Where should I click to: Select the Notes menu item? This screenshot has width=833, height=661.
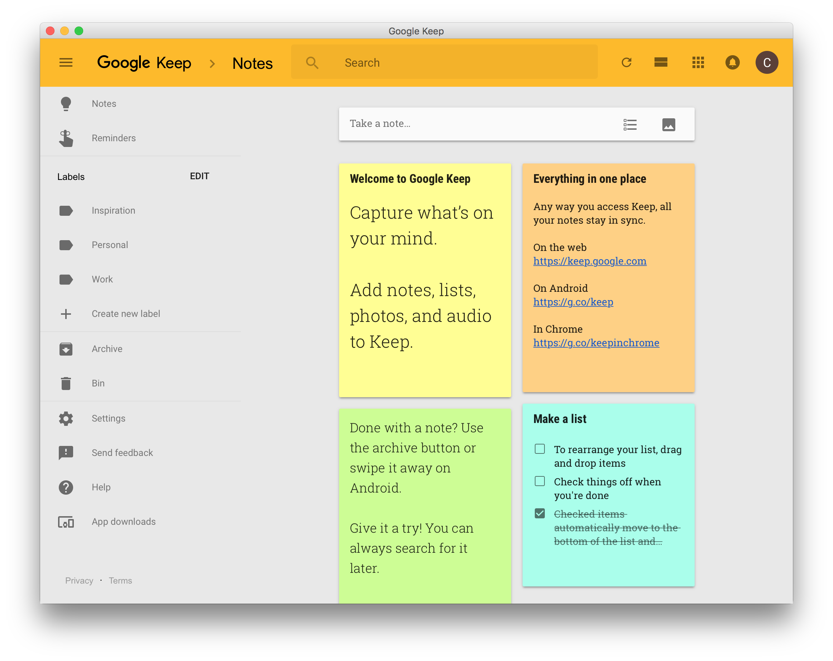click(x=104, y=103)
